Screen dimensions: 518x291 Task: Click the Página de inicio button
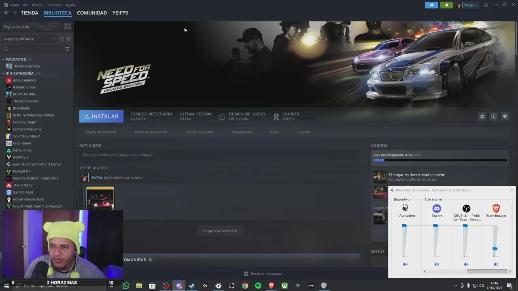click(32, 26)
